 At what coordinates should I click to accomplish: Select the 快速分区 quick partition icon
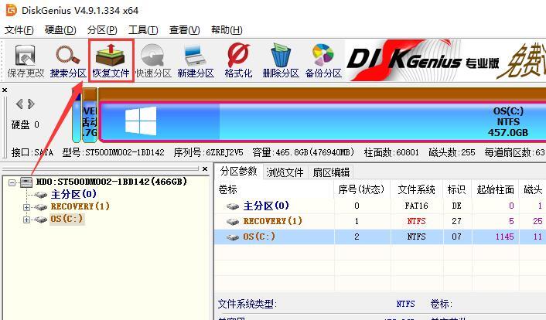point(153,61)
